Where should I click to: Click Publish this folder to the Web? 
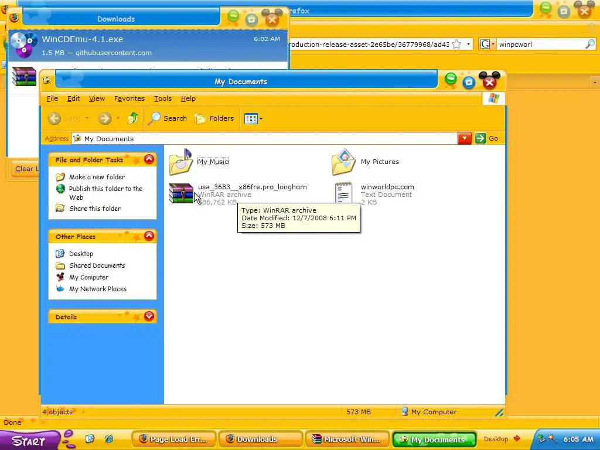tap(105, 193)
